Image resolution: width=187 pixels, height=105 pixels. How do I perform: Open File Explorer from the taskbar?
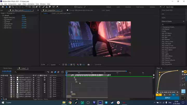64,102
